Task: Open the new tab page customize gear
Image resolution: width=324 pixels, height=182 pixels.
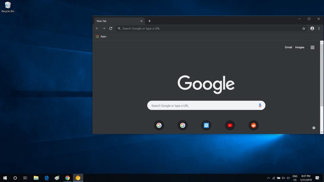Action: pos(314,128)
